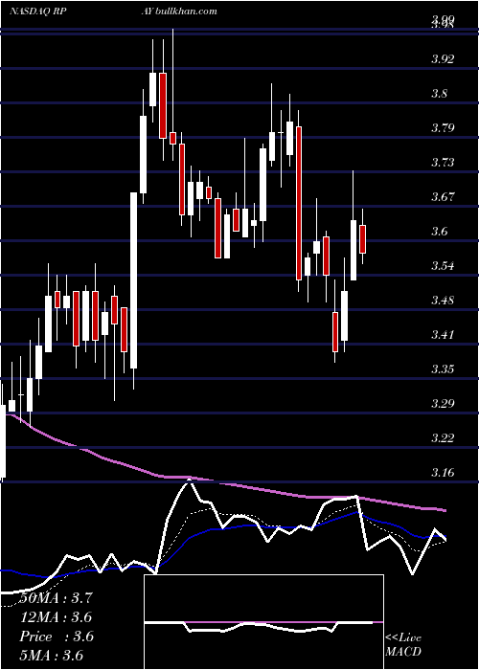Click the Price : 3.6 label
The image size is (479, 670).
(57, 636)
